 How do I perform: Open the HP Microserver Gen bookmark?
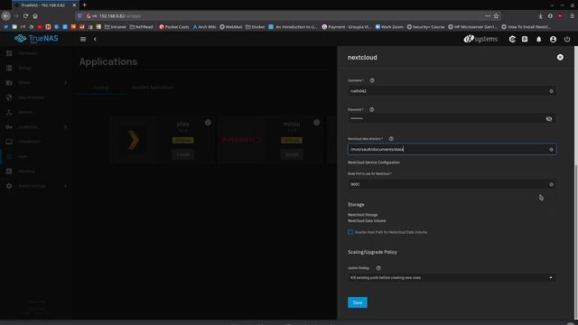(x=473, y=26)
